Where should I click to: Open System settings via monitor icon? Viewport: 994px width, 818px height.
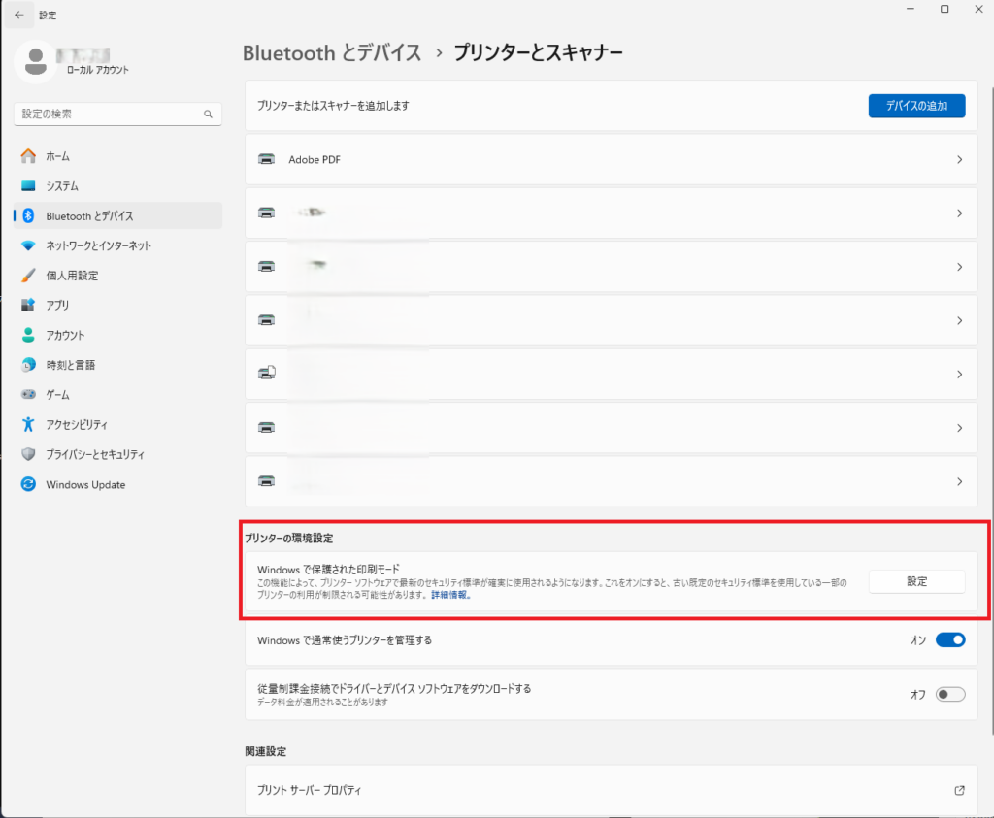coord(28,186)
